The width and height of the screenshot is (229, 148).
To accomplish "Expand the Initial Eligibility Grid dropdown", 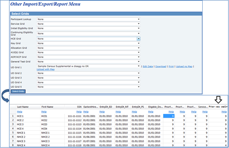I will point(88,28).
